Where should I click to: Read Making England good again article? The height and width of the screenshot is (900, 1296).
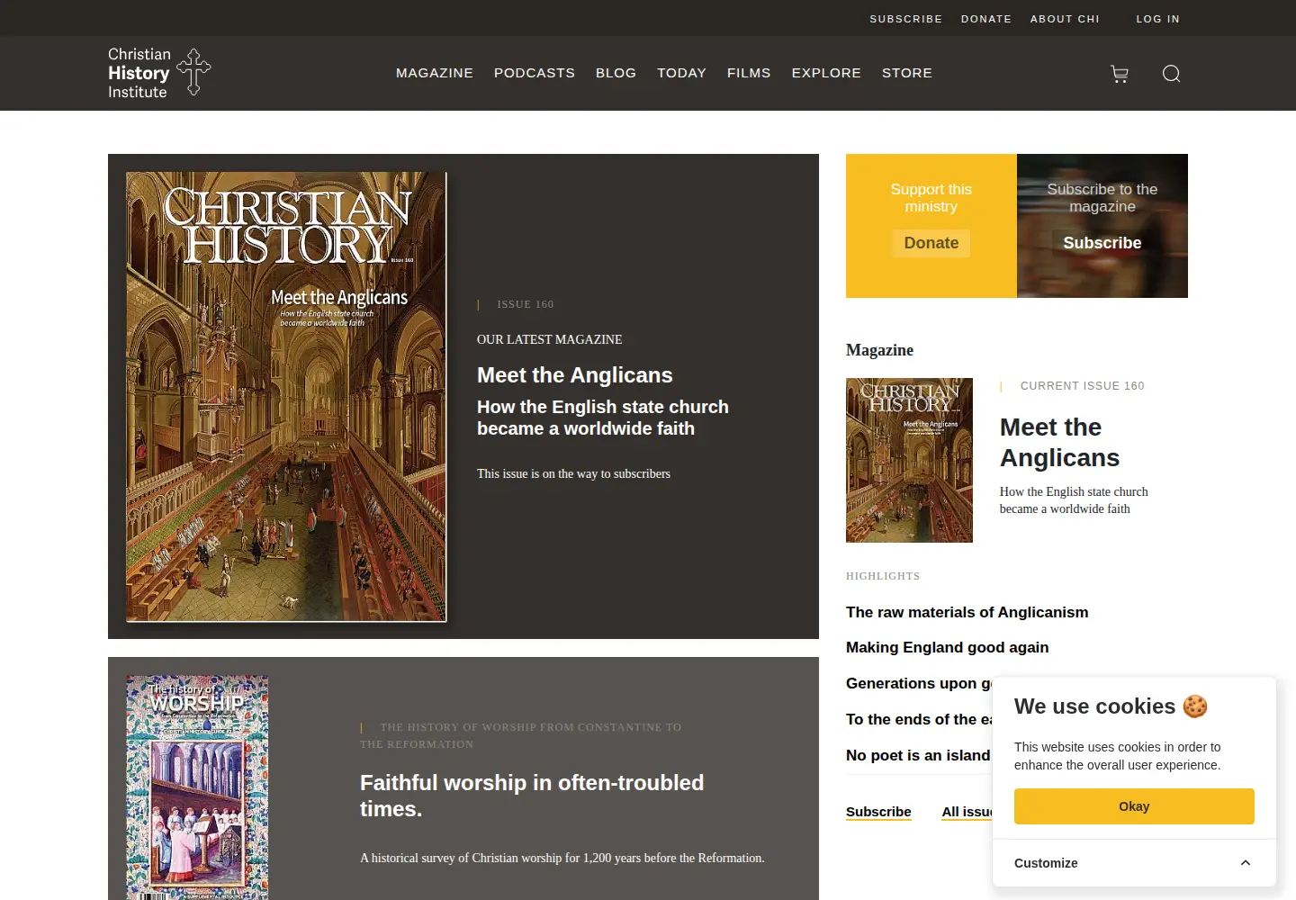948,647
